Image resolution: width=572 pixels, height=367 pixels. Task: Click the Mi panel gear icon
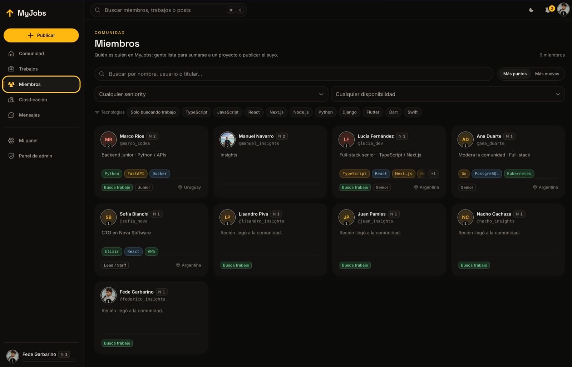[11, 141]
